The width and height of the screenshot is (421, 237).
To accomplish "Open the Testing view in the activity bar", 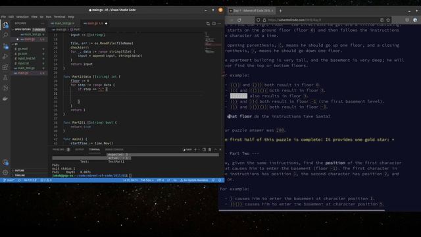I will pos(5,78).
